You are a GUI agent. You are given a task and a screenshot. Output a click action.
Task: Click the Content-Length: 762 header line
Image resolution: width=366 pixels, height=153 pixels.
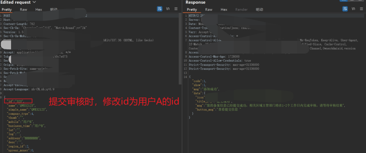19,24
